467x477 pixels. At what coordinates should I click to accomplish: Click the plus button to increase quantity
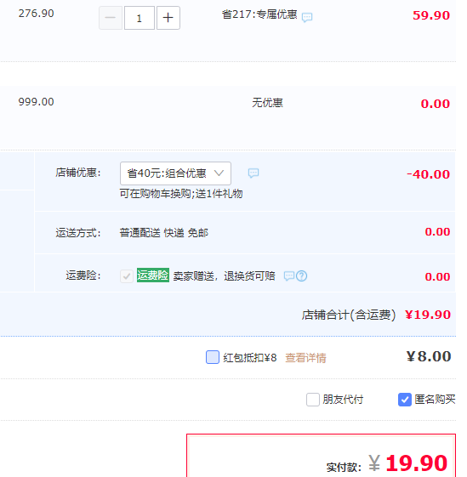point(168,18)
